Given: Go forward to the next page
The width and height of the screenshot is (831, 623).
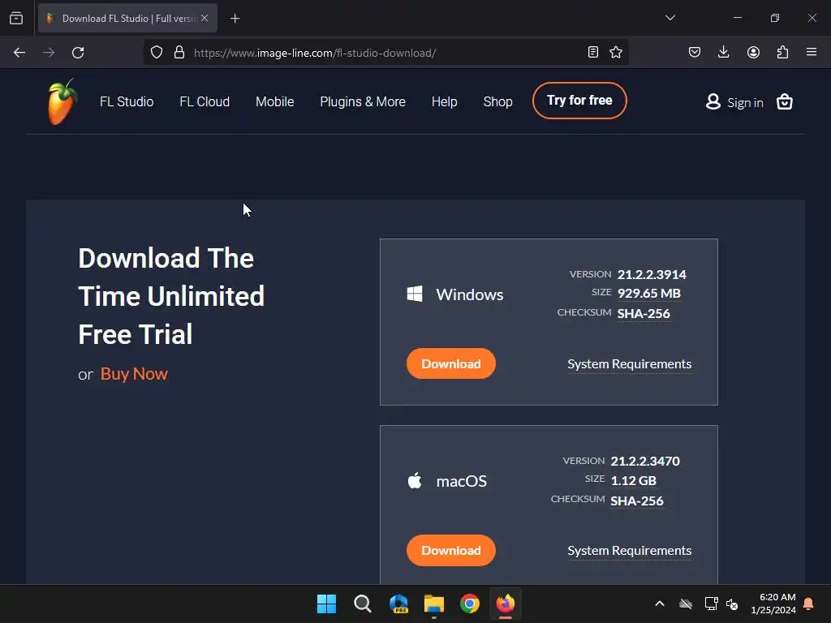Looking at the screenshot, I should 49,53.
